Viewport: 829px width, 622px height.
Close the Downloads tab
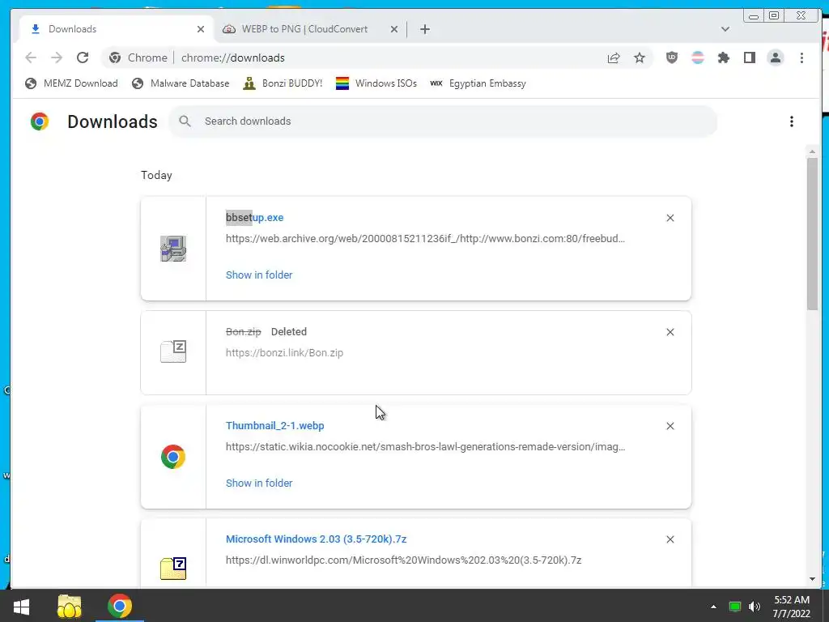coord(201,29)
